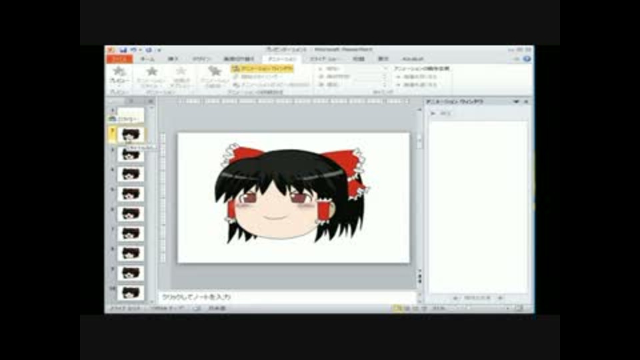Select slide 4 thumbnail

coord(131,174)
